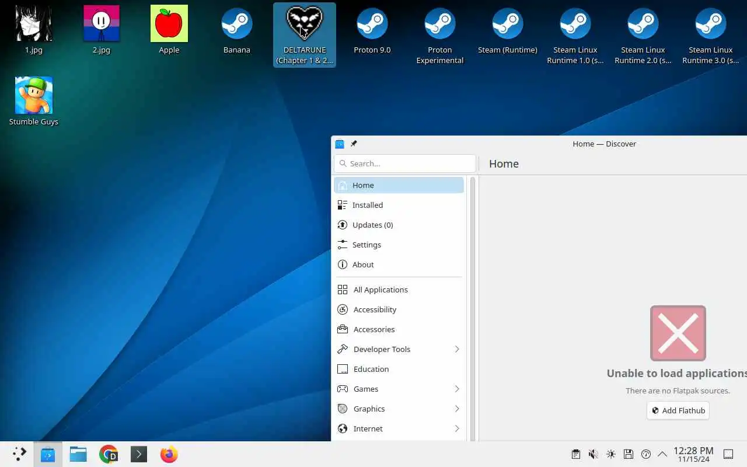
Task: Click the pin icon in Discover title bar
Action: pos(354,144)
